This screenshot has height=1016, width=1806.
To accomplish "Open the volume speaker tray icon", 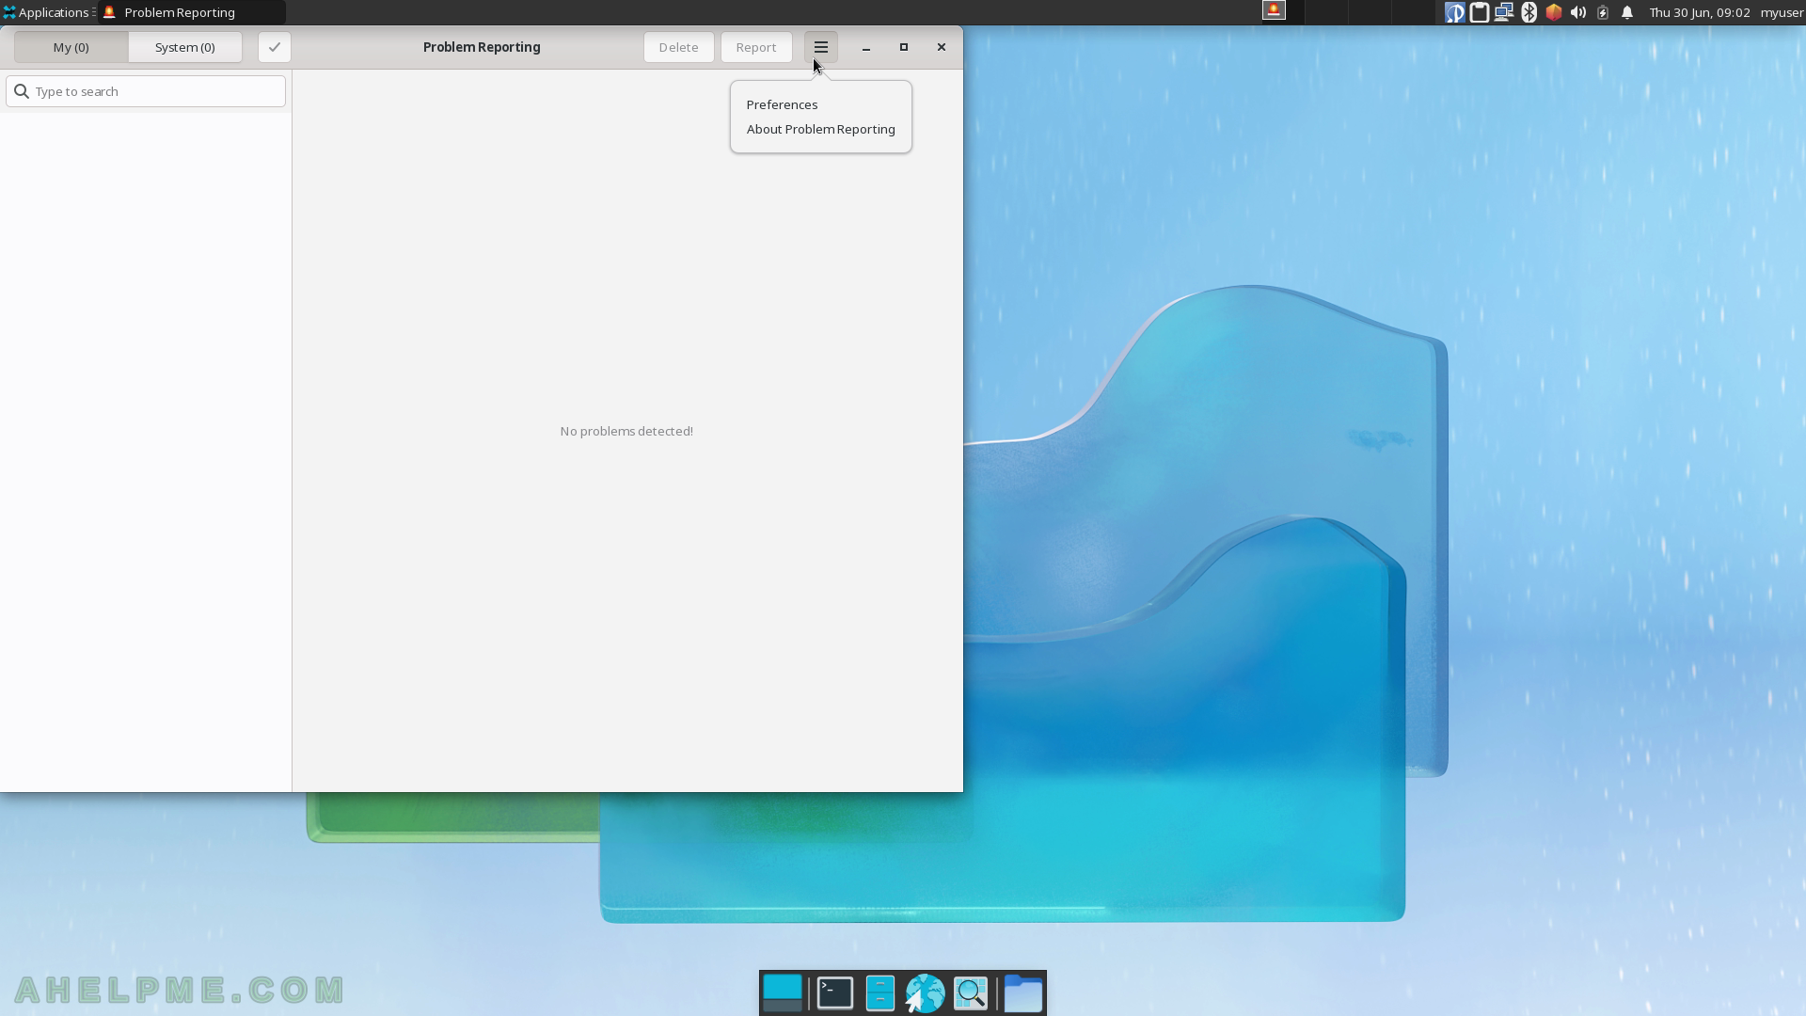I will click(1578, 12).
